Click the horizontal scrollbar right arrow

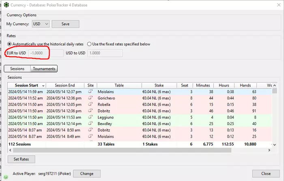[x=269, y=150]
